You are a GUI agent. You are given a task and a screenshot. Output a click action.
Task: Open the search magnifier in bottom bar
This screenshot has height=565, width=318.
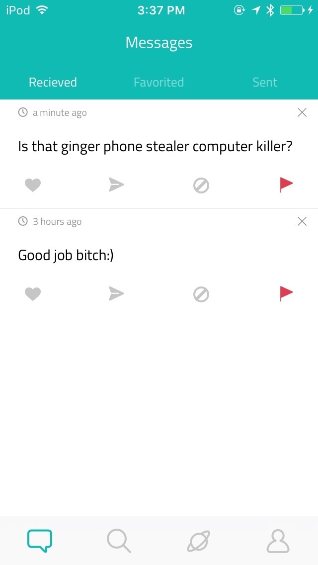tap(119, 541)
